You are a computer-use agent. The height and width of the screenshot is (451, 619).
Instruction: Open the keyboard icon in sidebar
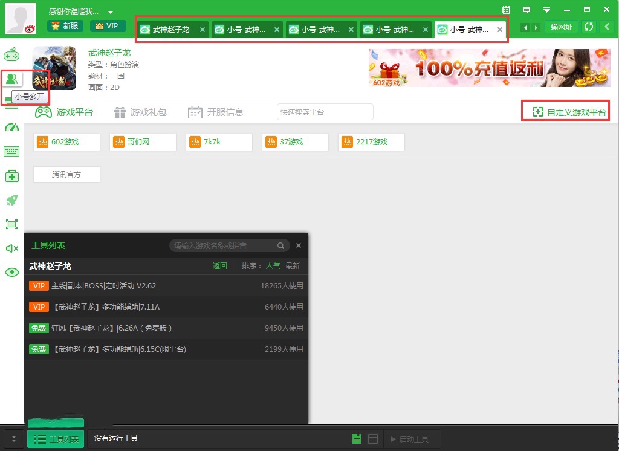click(11, 151)
